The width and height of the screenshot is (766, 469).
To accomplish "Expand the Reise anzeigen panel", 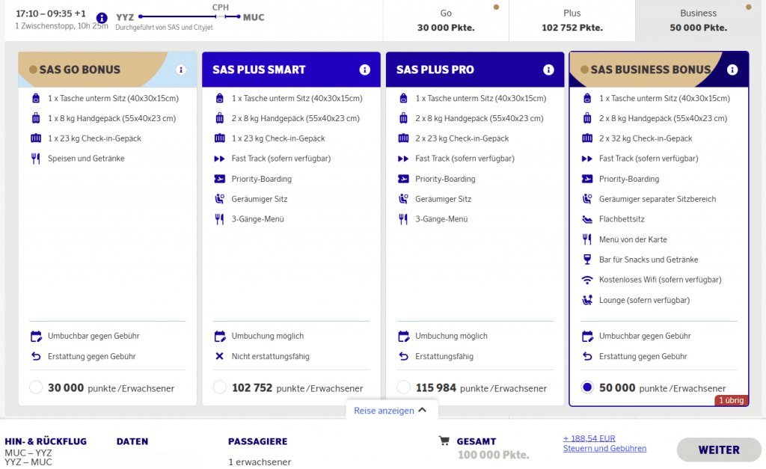I will (x=390, y=410).
